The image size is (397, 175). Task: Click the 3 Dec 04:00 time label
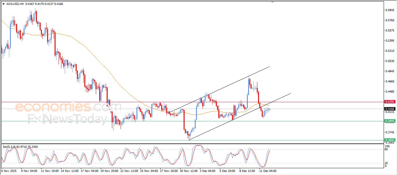click(x=208, y=171)
